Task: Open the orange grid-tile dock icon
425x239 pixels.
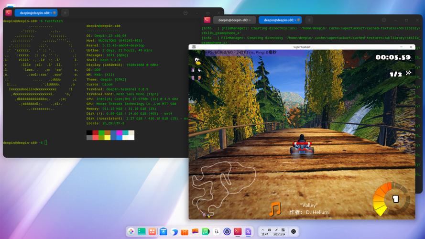Action: 153,231
